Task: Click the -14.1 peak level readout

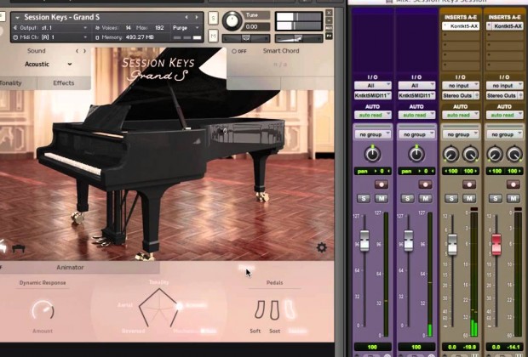Action: click(x=514, y=347)
